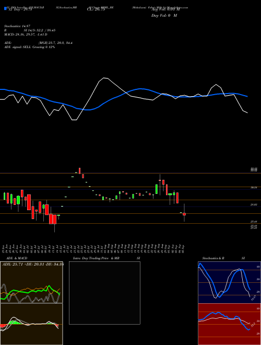Click the 30.38 price axis label
This screenshot has height=345, width=261.
point(254,188)
